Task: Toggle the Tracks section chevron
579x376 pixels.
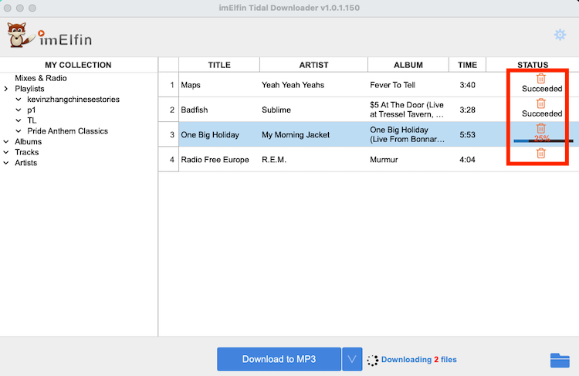Action: 6,152
